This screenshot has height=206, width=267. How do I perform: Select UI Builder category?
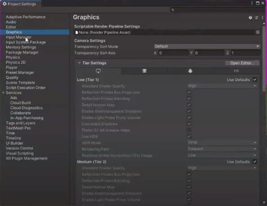14,144
